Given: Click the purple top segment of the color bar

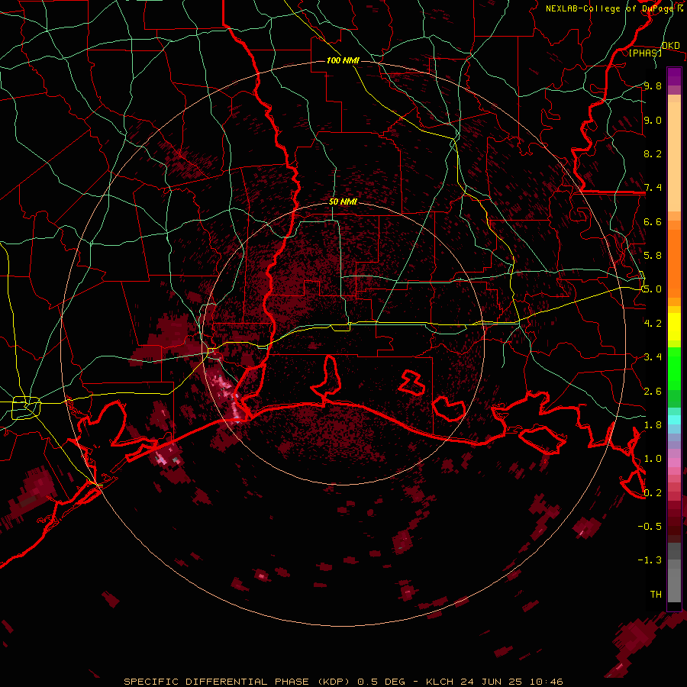Looking at the screenshot, I should click(674, 76).
